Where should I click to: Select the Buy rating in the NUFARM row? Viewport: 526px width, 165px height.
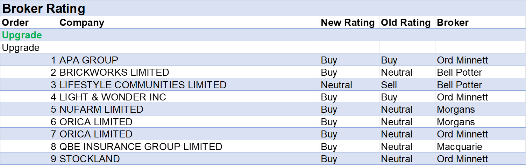pos(329,109)
